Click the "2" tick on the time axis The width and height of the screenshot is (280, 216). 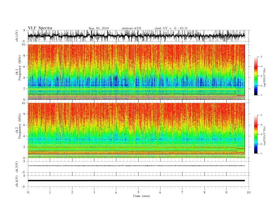pos(72,192)
